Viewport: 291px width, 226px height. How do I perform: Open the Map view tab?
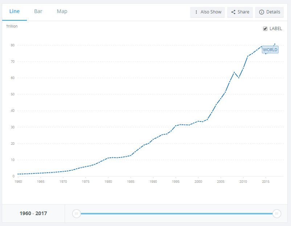(x=62, y=12)
